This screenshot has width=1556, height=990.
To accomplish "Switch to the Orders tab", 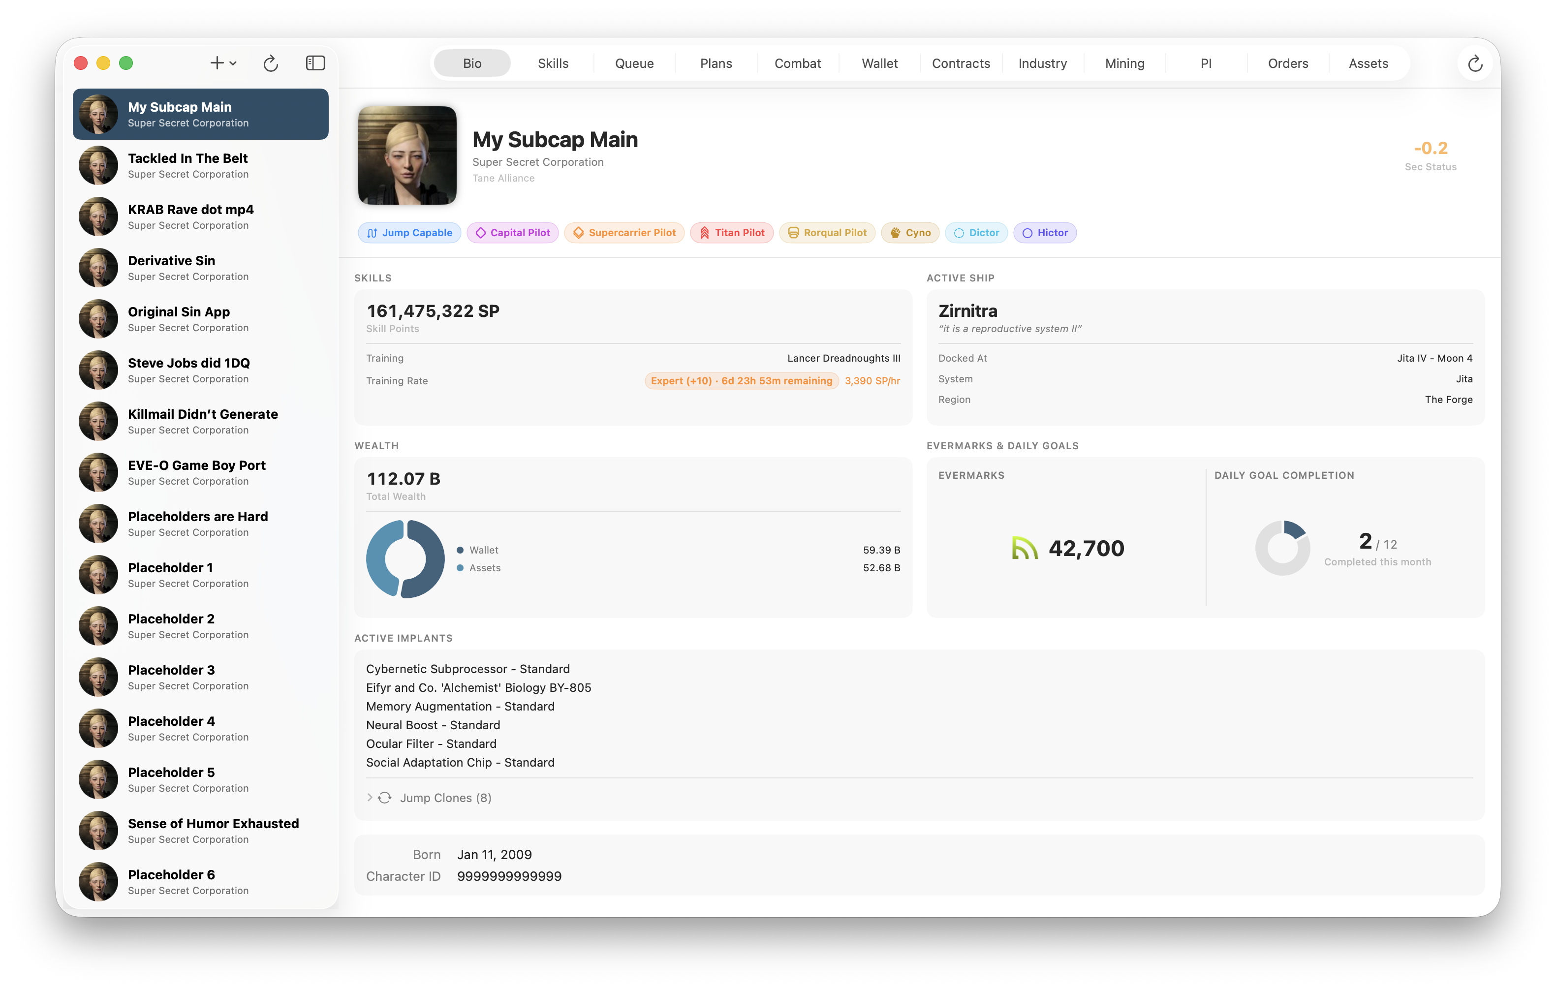I will [x=1288, y=63].
